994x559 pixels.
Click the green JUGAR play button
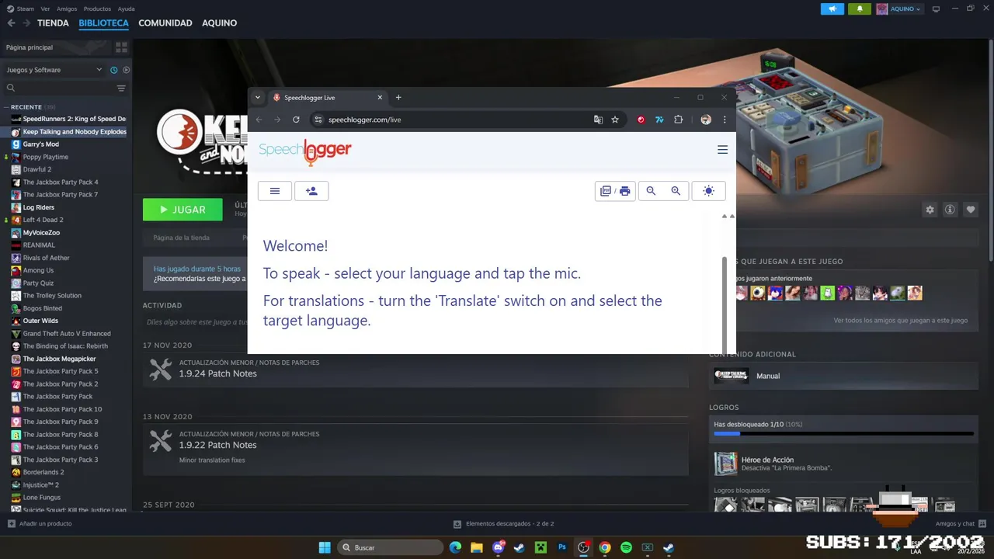(182, 210)
